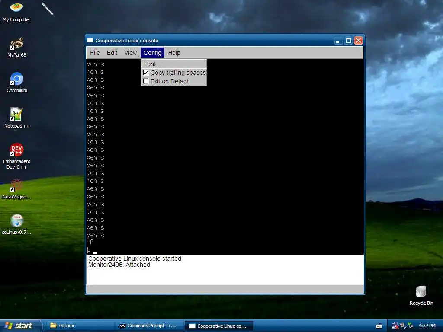Viewport: 443px width, 332px height.
Task: Open the View menu
Action: point(130,53)
